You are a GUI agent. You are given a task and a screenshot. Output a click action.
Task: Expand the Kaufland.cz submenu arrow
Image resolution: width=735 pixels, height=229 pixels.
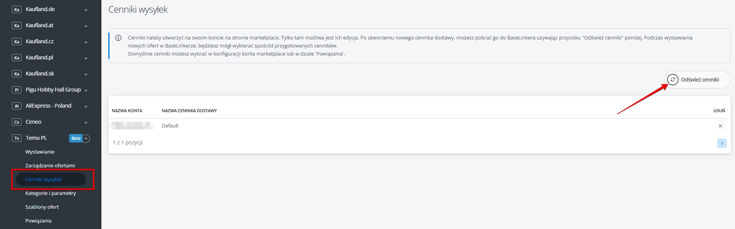(x=86, y=42)
